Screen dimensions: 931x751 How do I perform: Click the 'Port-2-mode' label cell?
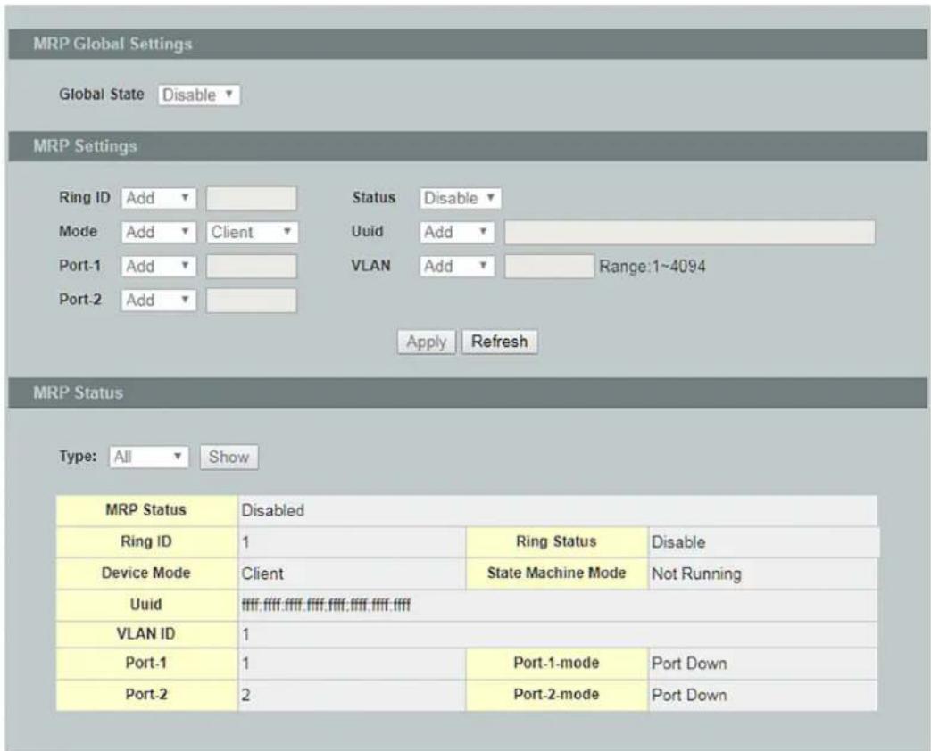click(x=557, y=695)
